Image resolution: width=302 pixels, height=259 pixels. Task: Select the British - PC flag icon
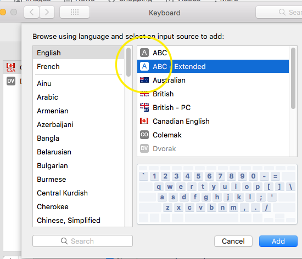click(x=144, y=107)
